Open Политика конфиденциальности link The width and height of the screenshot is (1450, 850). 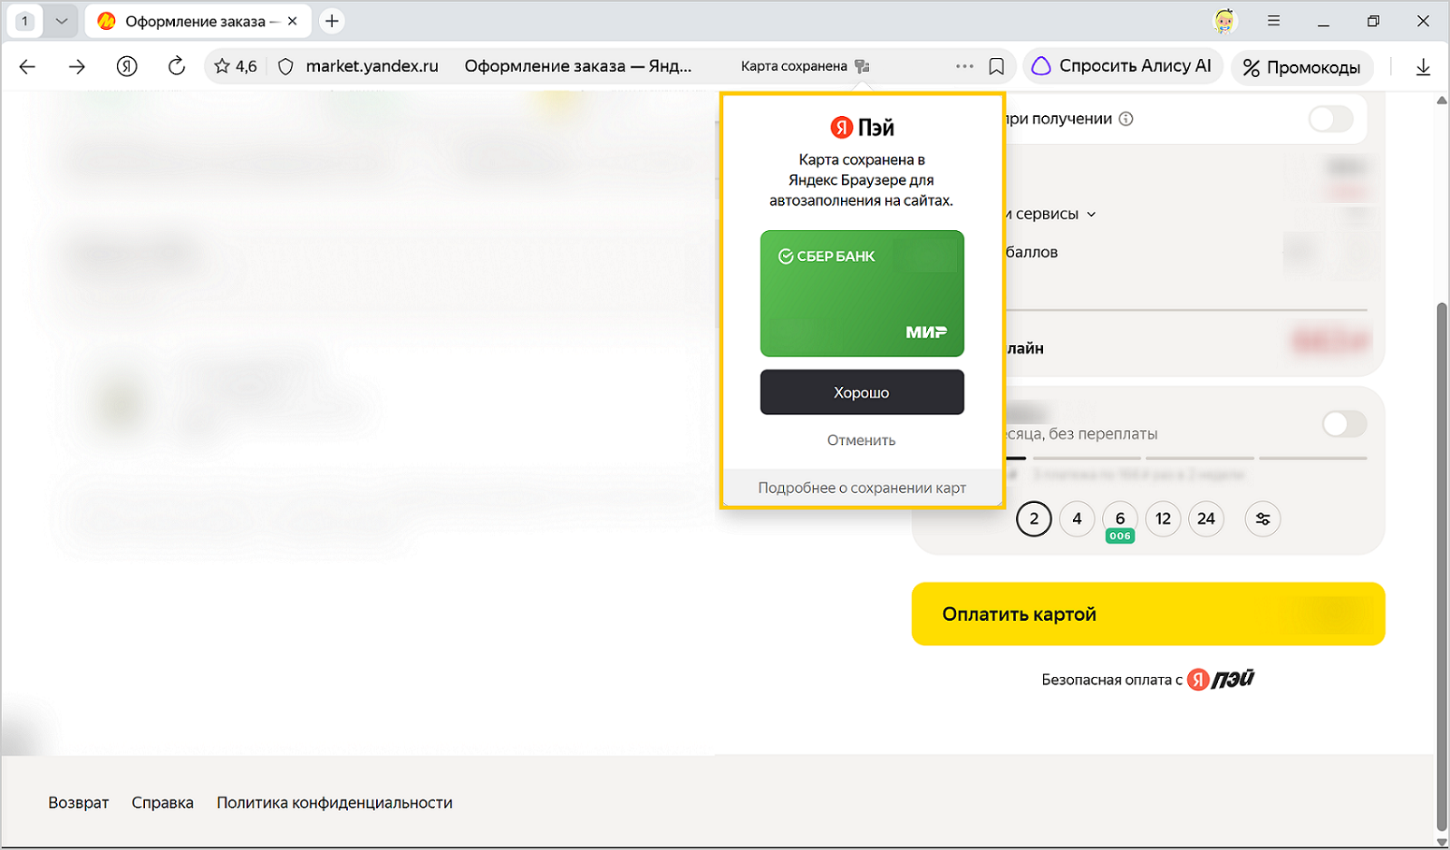[x=334, y=803]
